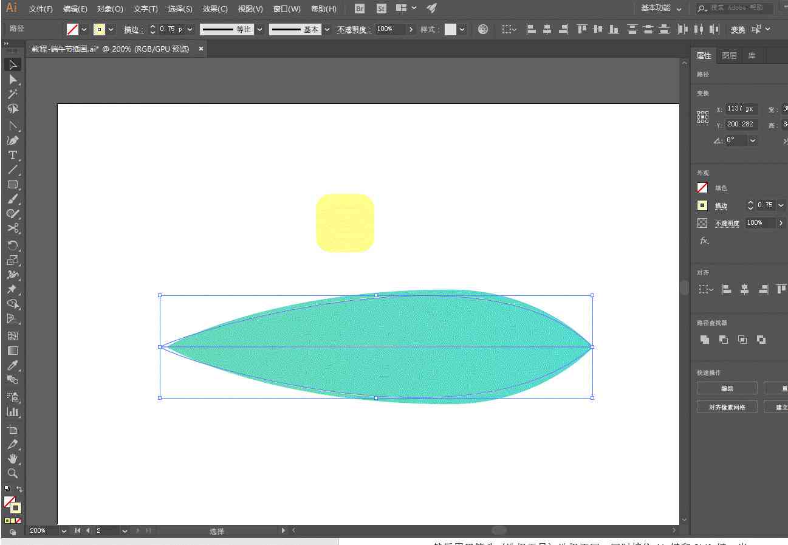
Task: Select the Rectangle tool
Action: 12,184
